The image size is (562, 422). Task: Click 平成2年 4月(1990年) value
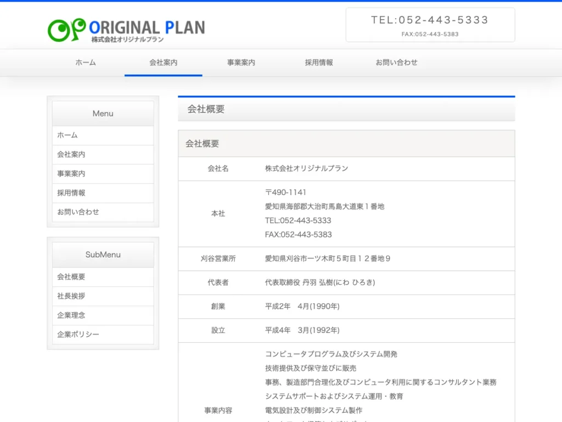302,307
